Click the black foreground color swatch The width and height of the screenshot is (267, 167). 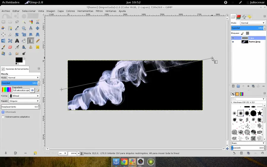point(19,60)
